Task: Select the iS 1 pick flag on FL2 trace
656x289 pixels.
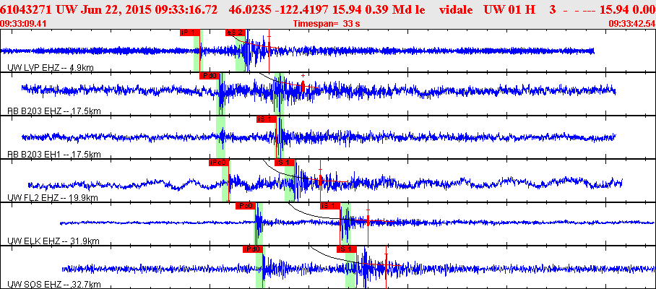Action: pos(285,163)
